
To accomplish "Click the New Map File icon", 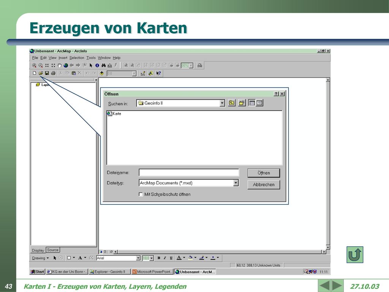I will pyautogui.click(x=35, y=73).
